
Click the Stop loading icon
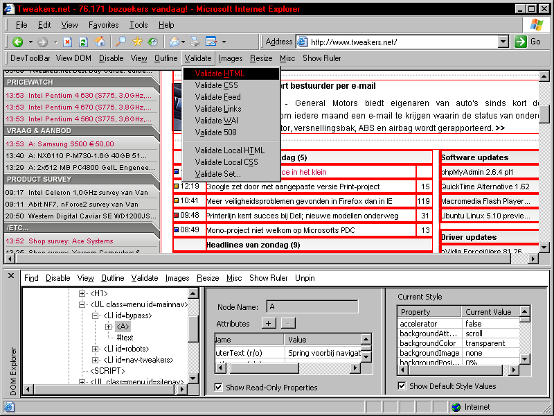[67, 42]
